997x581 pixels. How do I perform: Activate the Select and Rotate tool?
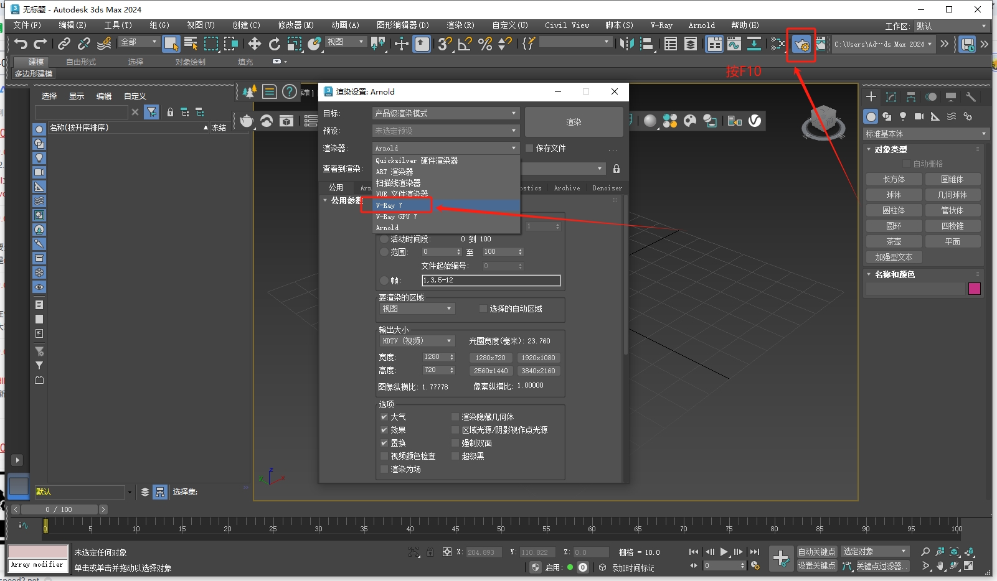coord(274,44)
